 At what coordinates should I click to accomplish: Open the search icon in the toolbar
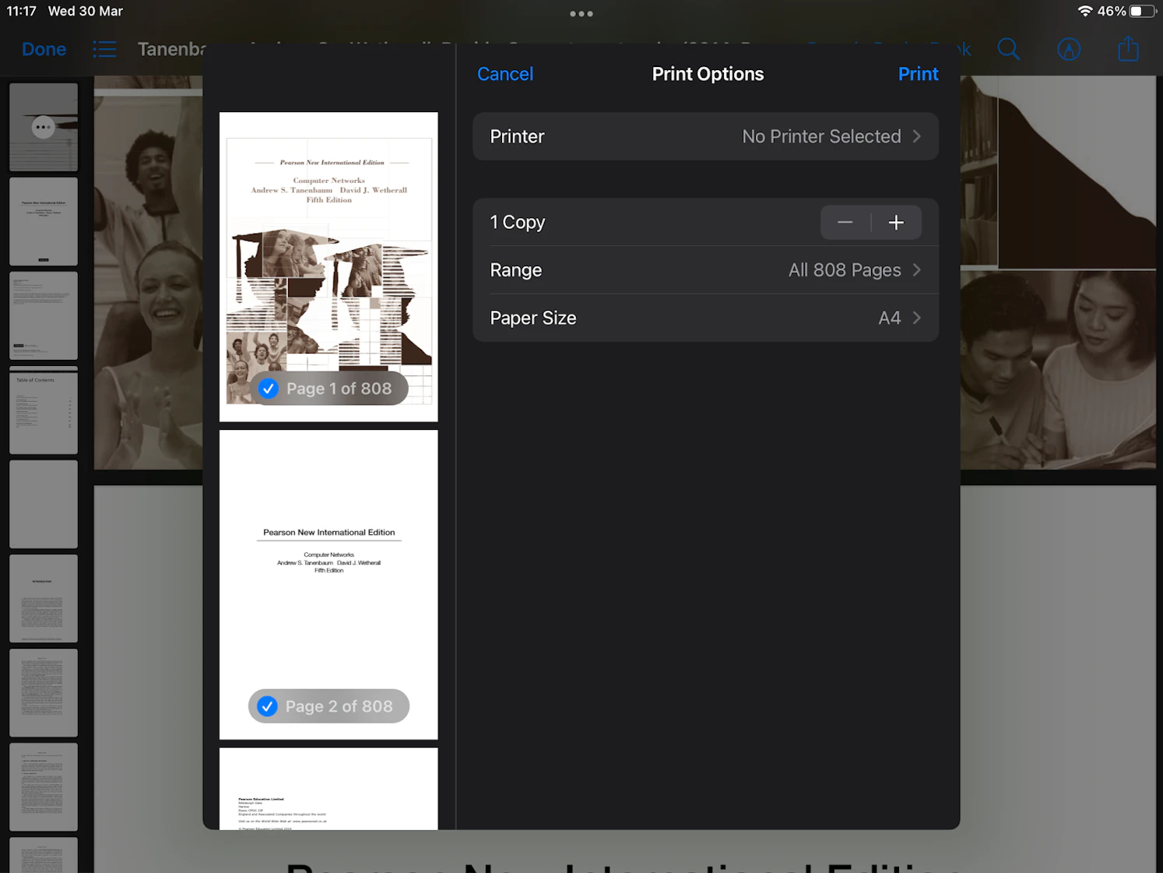coord(1008,48)
